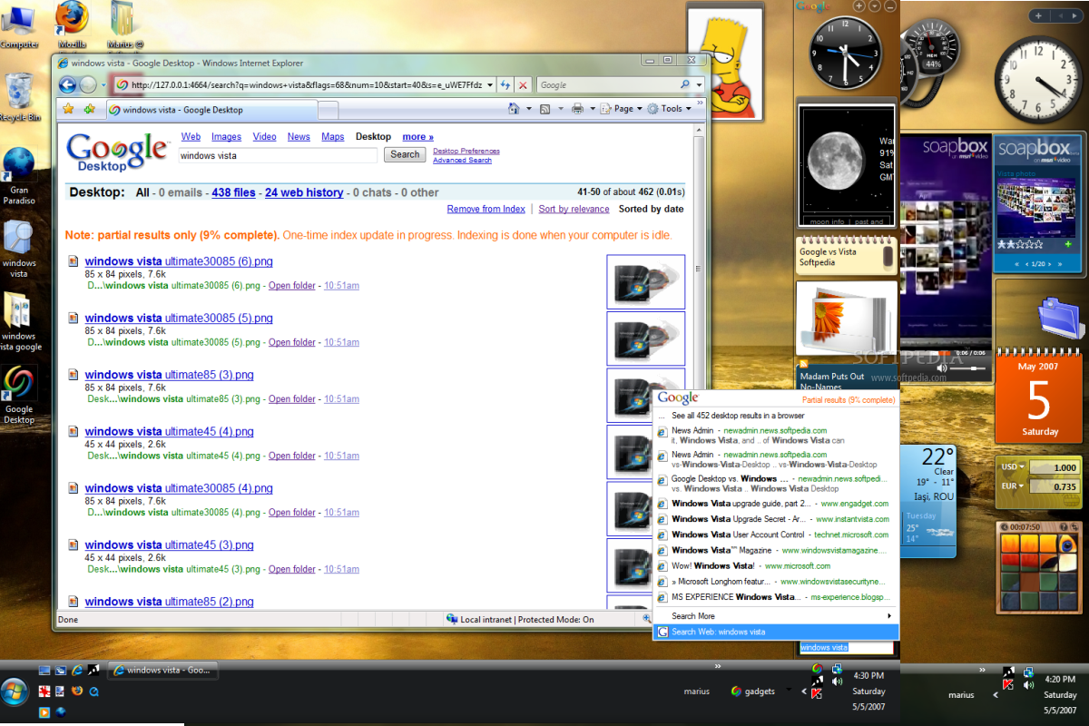Open the address bar history dropdown arrow

(490, 84)
